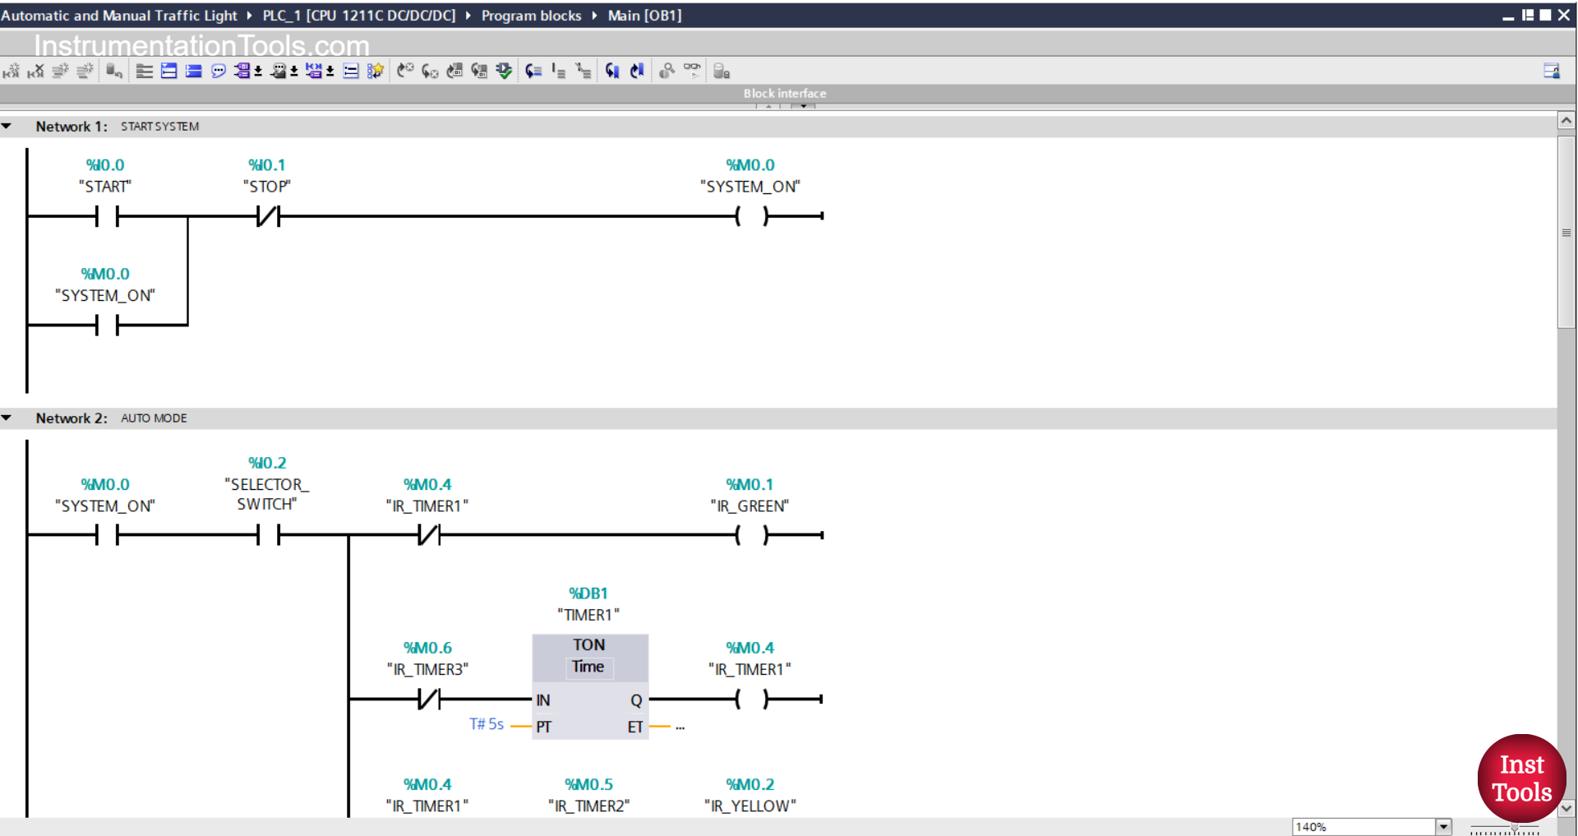This screenshot has height=836, width=1578.
Task: Insert a free-form comment using the speech bubble icon
Action: click(218, 71)
